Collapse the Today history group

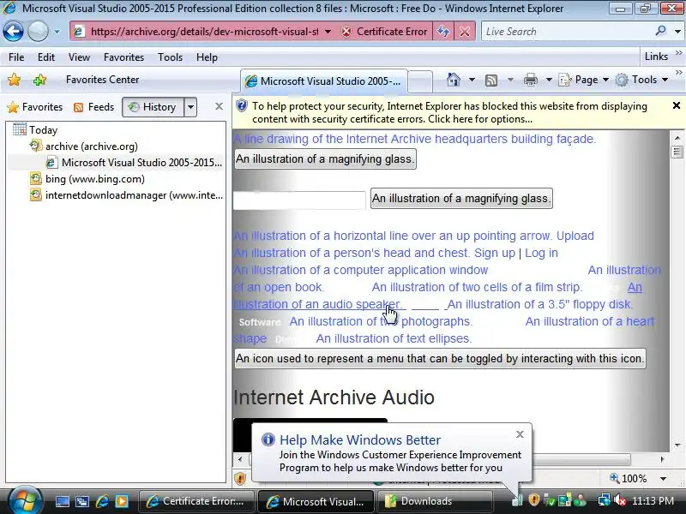point(35,130)
